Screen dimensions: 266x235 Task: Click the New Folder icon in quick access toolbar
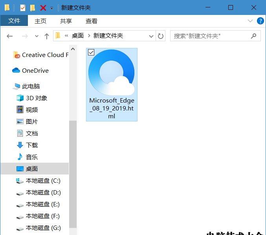(32, 7)
